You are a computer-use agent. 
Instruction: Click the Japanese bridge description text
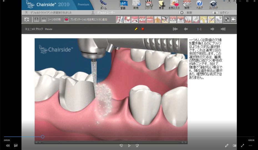[206, 59]
